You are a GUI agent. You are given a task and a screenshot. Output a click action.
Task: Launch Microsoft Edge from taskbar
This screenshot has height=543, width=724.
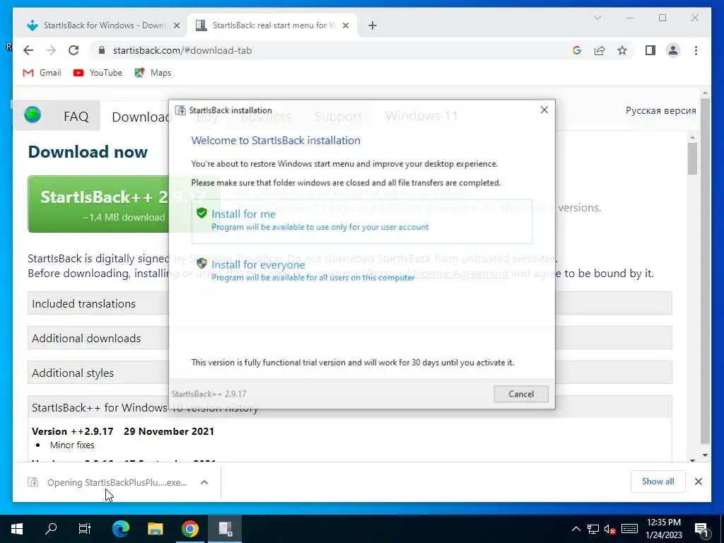click(x=121, y=529)
